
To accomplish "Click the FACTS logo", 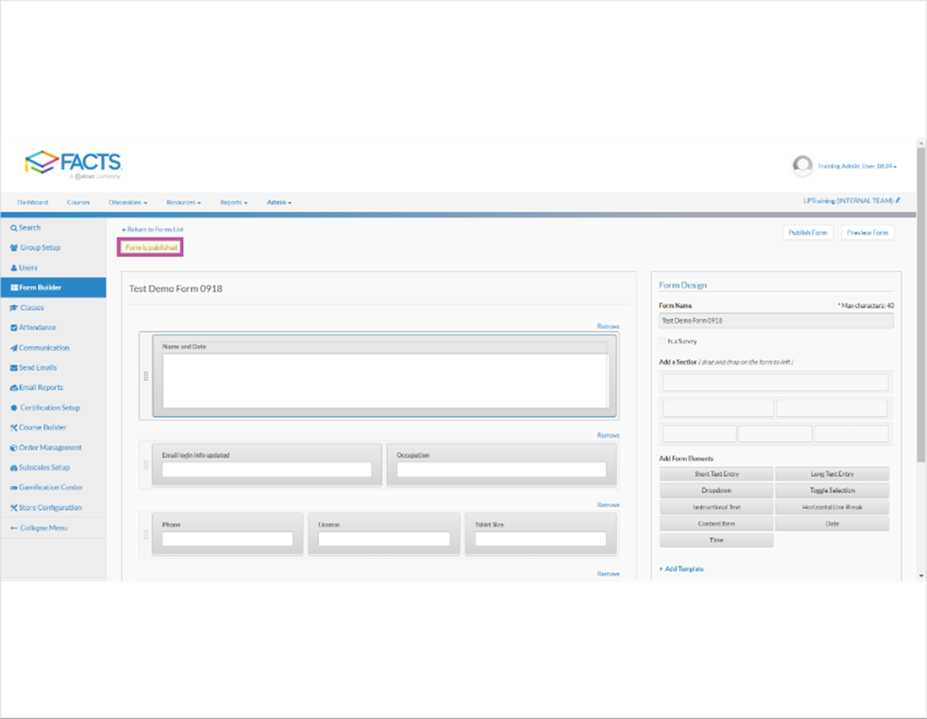I will 72,163.
